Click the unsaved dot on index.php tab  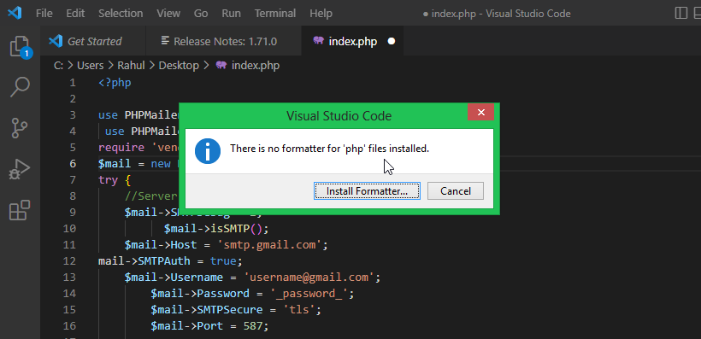(392, 42)
